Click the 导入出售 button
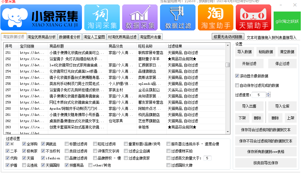 tap(249, 106)
